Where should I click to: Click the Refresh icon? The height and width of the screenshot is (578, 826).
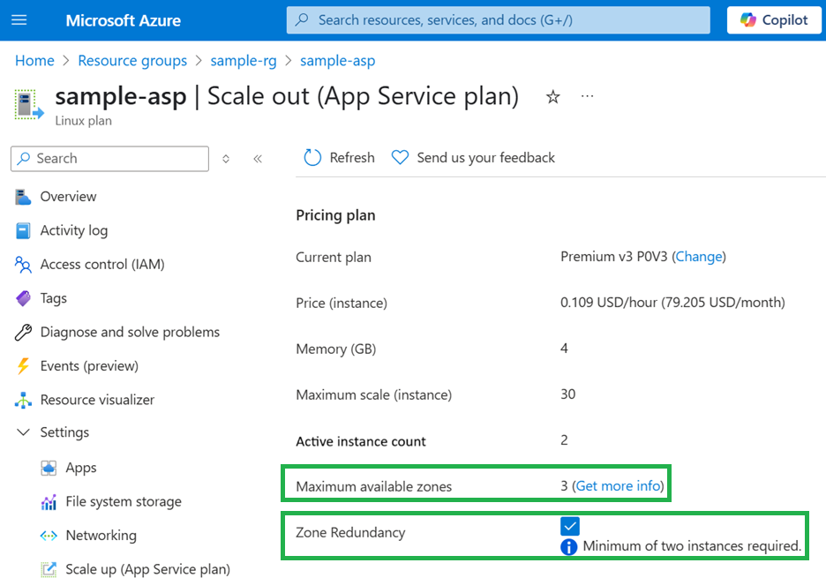pos(312,158)
